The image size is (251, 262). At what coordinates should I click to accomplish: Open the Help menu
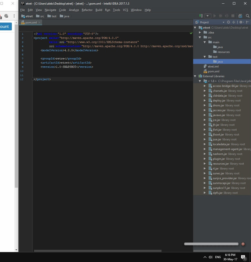click(x=148, y=10)
